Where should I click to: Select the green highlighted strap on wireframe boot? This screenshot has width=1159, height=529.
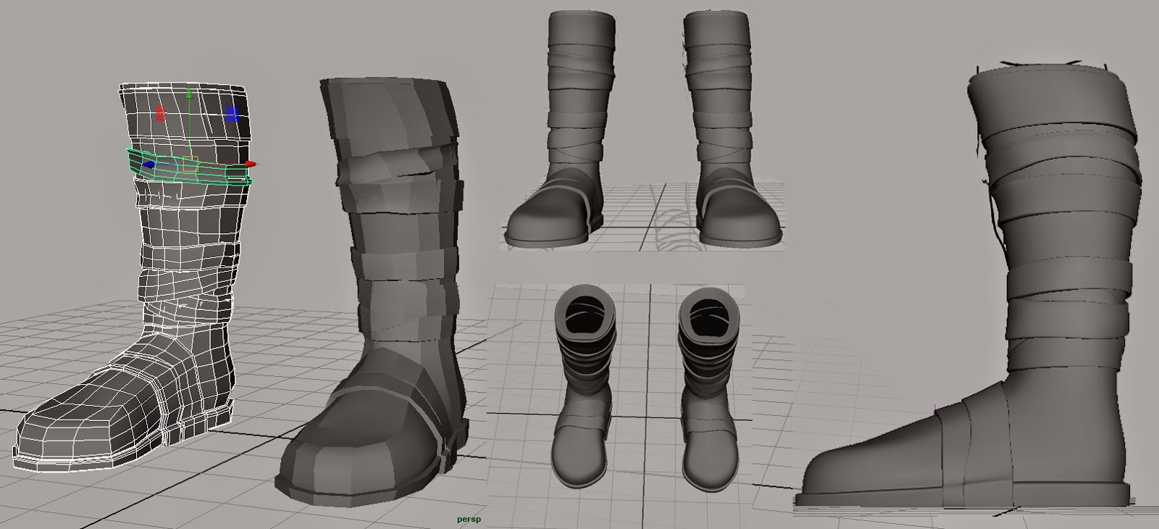[x=190, y=168]
